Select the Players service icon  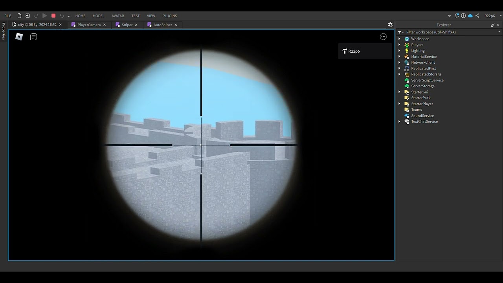tap(407, 45)
